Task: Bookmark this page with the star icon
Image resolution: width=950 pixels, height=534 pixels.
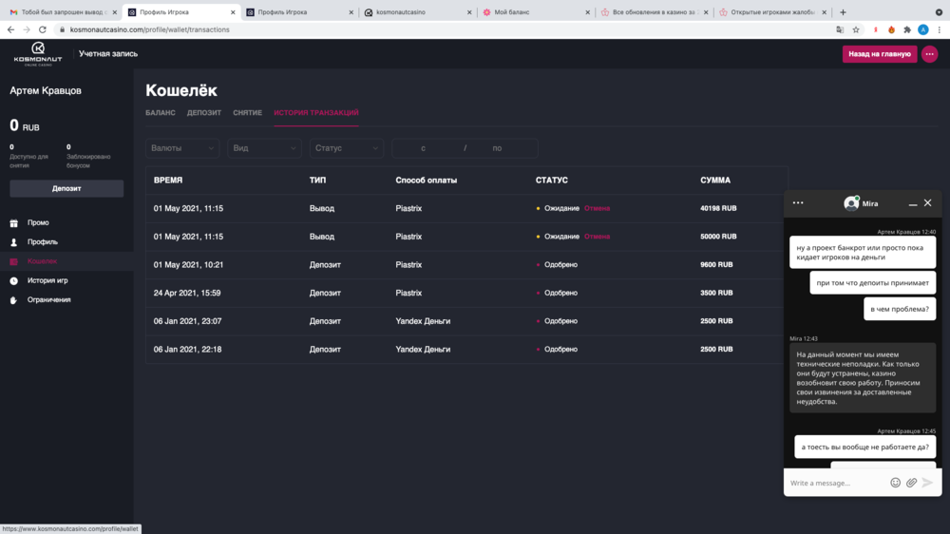Action: pos(856,29)
